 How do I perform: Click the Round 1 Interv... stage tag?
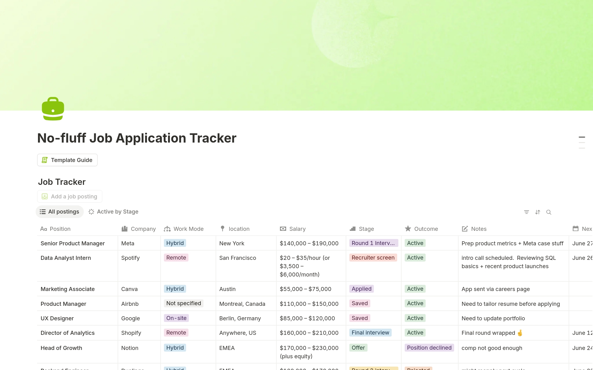coord(373,243)
